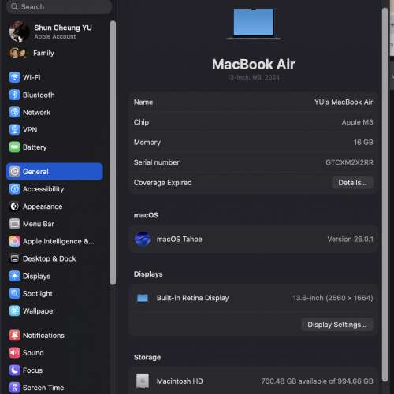Screen dimensions: 394x394
Task: Click the Apple M3 chip value
Action: click(357, 122)
